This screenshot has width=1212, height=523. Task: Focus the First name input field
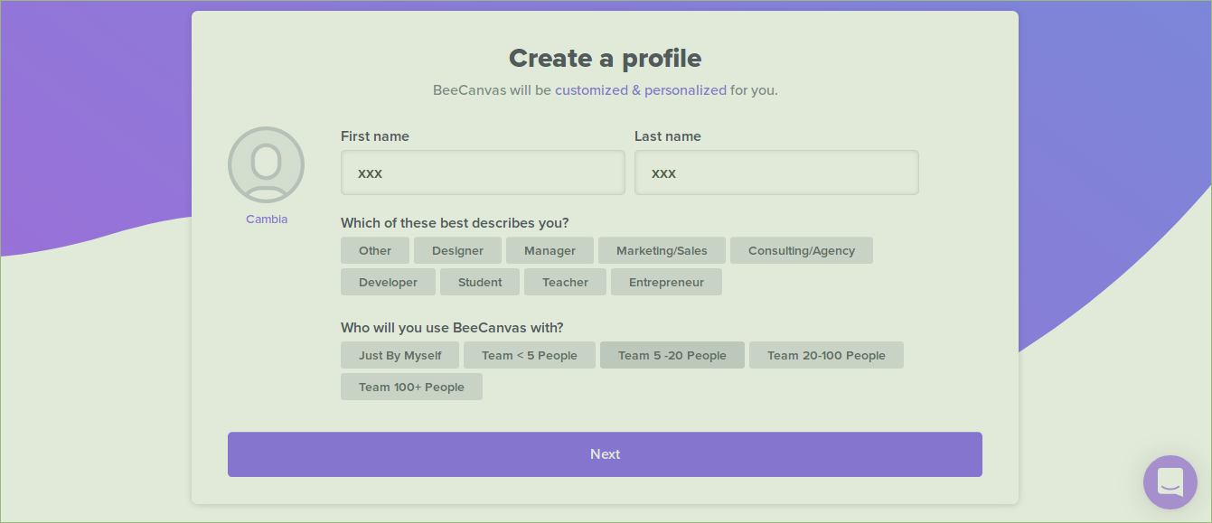483,173
